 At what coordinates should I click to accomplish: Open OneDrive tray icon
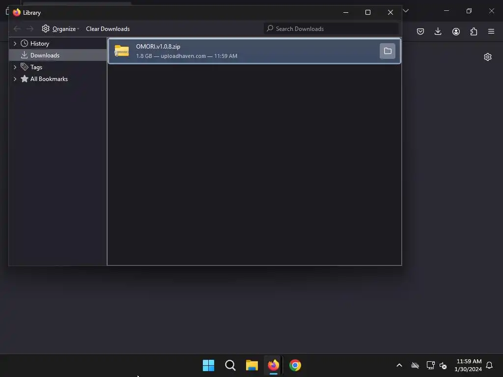415,365
